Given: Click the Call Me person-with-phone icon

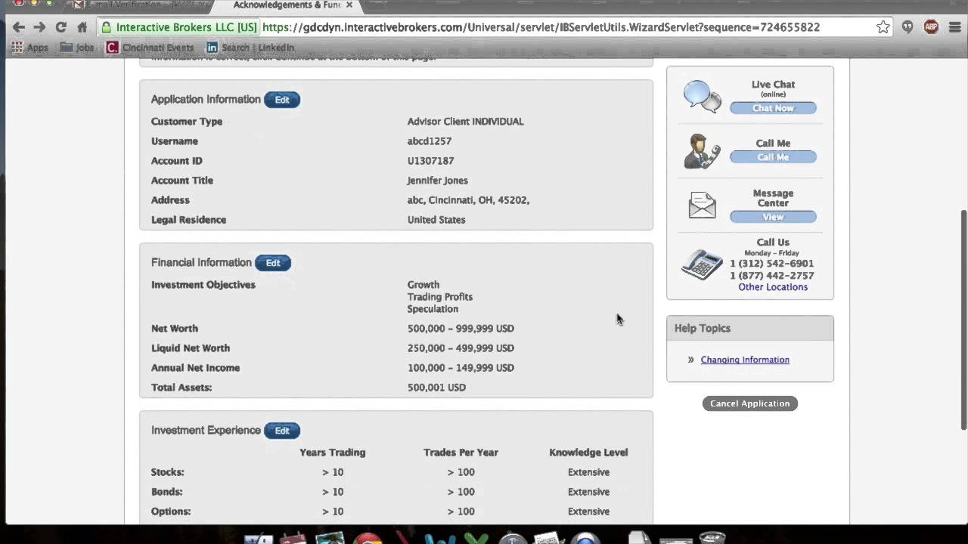Looking at the screenshot, I should (x=703, y=151).
